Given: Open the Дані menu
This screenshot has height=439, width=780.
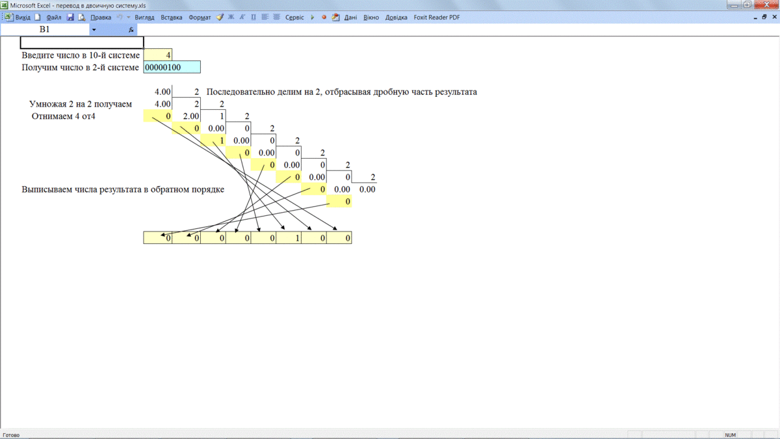Looking at the screenshot, I should point(351,18).
